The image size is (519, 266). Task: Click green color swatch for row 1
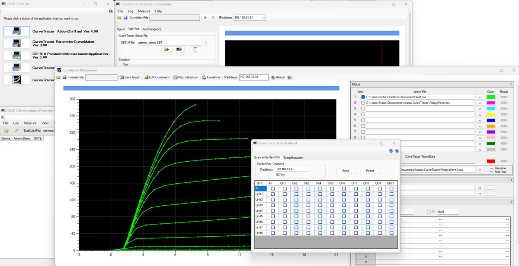point(490,97)
